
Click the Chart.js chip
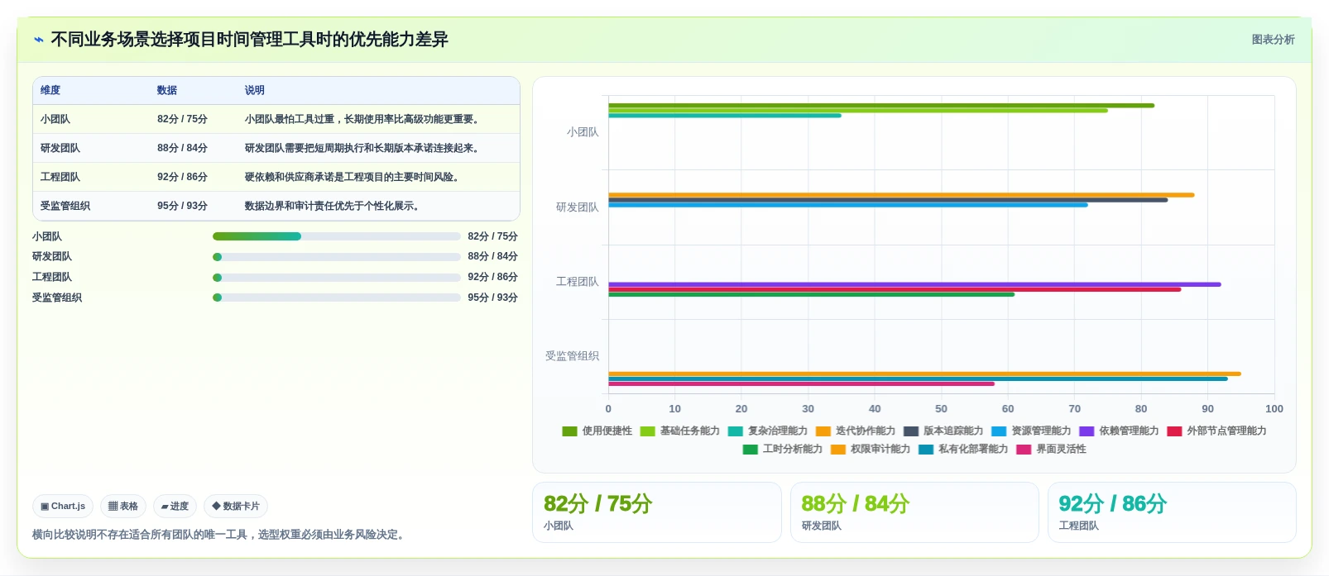pos(63,506)
